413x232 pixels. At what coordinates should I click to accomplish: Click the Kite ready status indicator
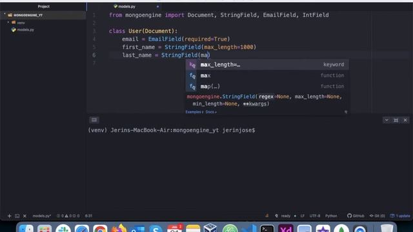(x=283, y=216)
